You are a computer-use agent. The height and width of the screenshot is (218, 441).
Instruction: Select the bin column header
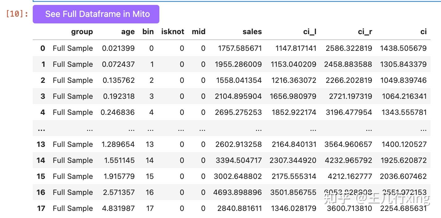pos(148,32)
